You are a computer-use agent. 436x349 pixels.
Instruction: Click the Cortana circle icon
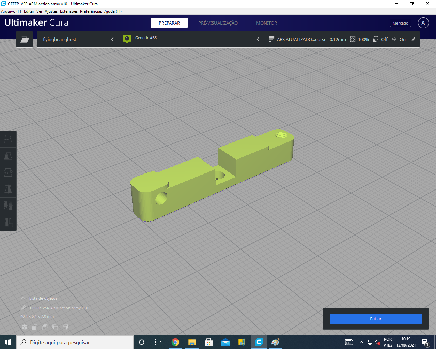click(x=142, y=342)
